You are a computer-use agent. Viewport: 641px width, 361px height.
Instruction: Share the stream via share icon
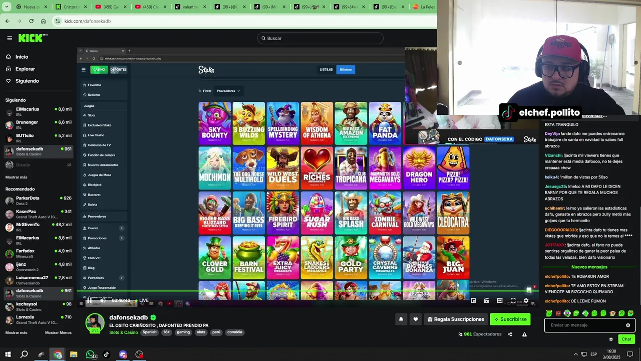tap(510, 334)
